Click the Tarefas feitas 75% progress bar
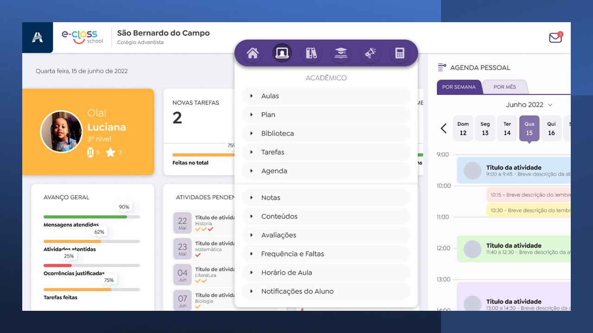 (x=92, y=290)
